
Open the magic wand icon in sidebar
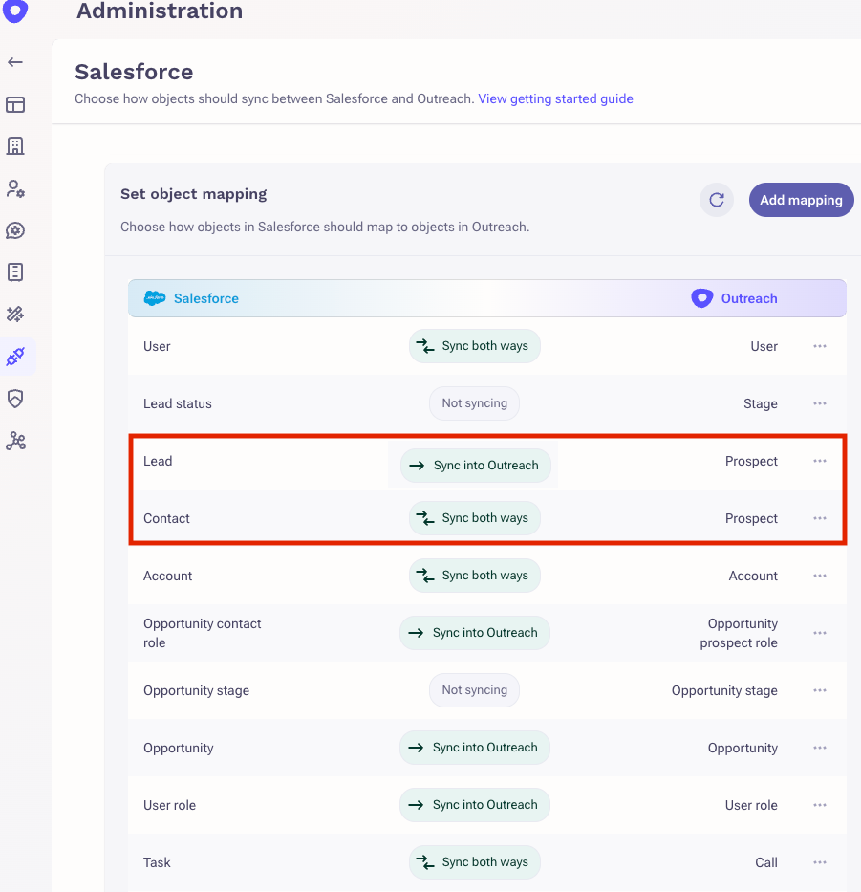(x=15, y=314)
